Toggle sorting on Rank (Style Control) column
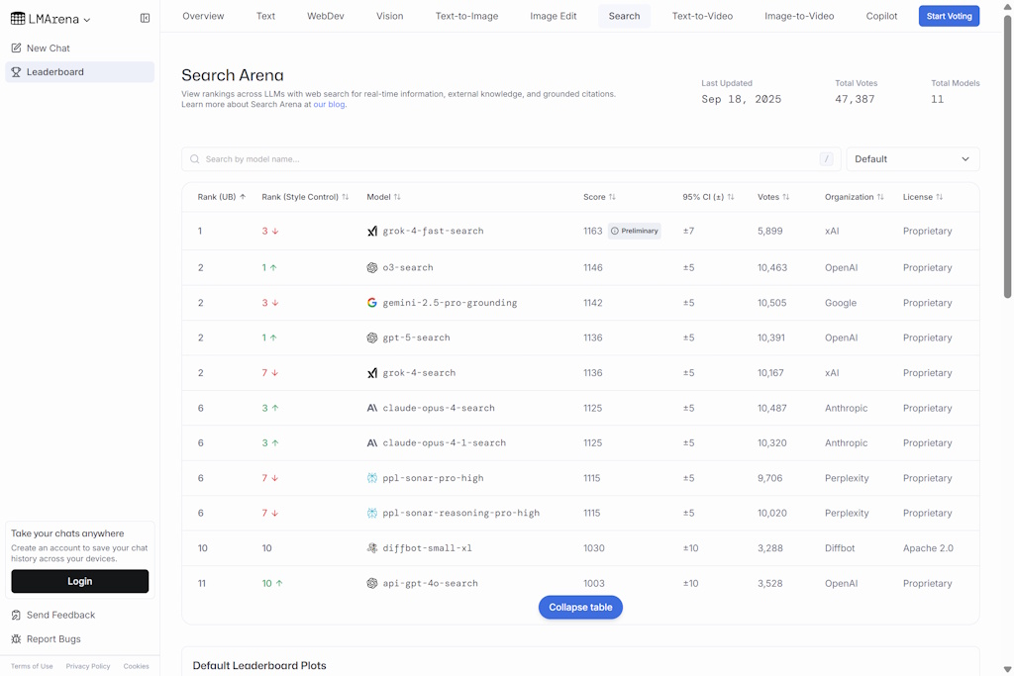 (305, 197)
